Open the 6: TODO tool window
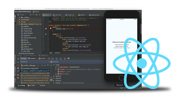The width and height of the screenshot is (176, 106). click(x=31, y=85)
